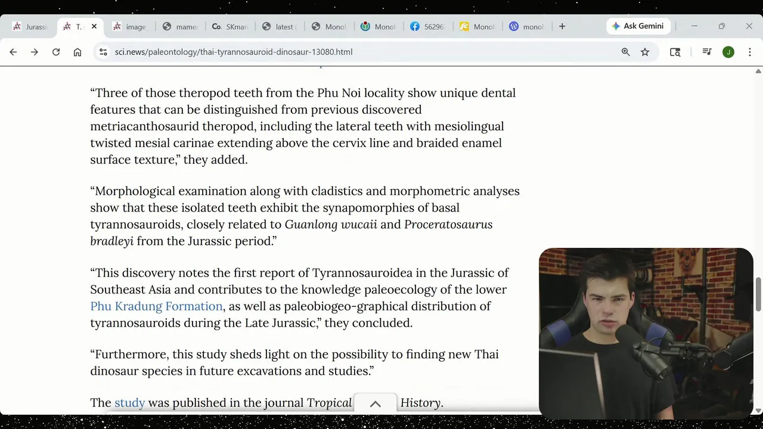Switch to the yellow-icon Monol tab

click(477, 26)
